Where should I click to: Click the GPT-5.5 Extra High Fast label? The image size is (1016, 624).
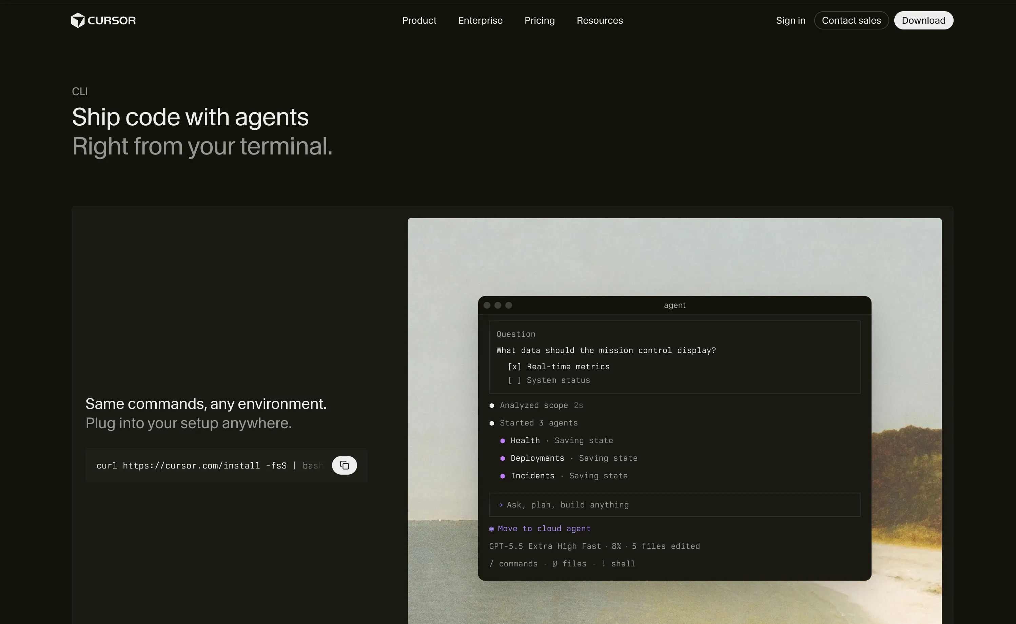tap(545, 546)
